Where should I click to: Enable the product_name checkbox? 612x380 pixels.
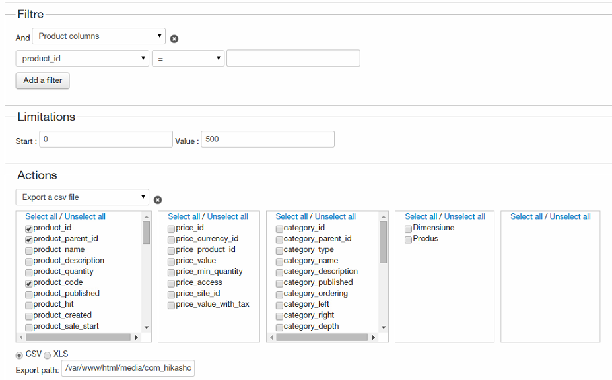point(29,250)
